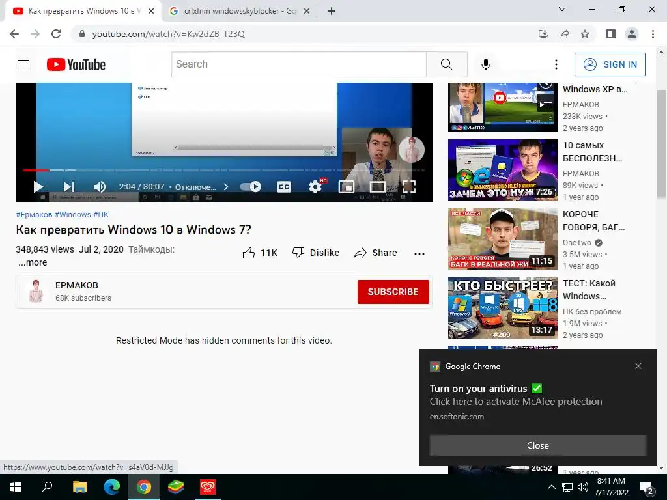Open more actions ellipsis under video
The height and width of the screenshot is (500, 667).
click(x=419, y=253)
